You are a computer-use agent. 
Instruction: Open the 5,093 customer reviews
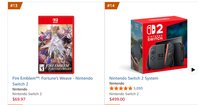(138, 88)
